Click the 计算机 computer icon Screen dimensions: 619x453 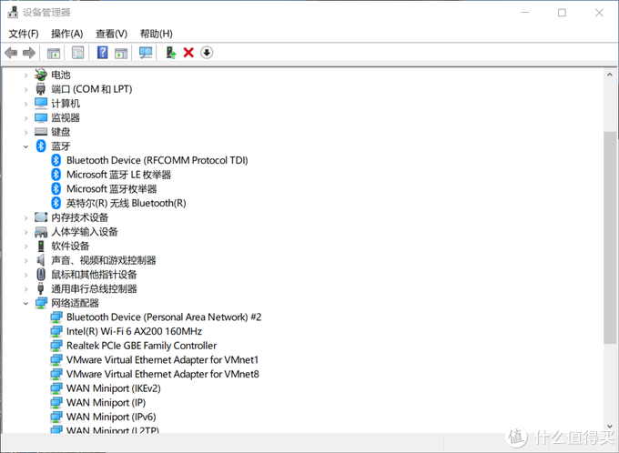point(41,103)
